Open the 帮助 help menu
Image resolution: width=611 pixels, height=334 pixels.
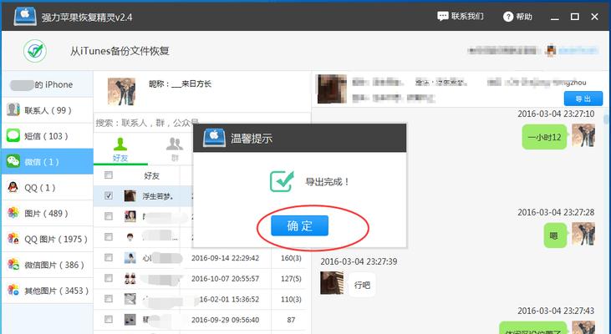click(x=517, y=17)
